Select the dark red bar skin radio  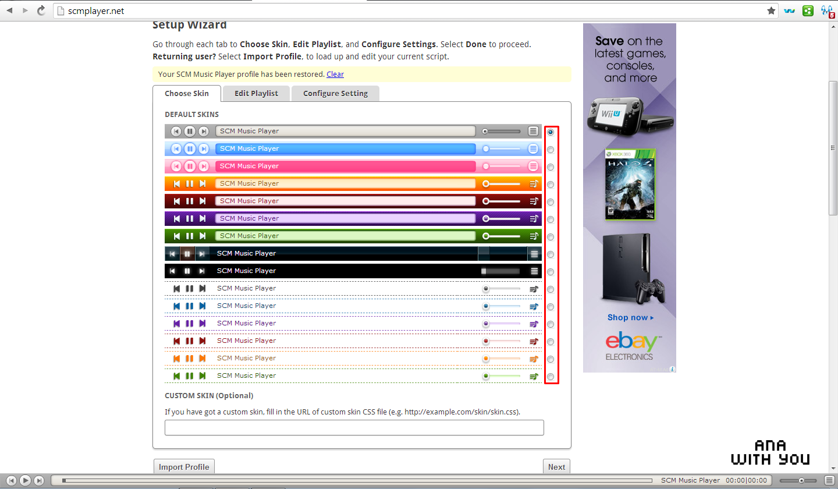tap(551, 202)
